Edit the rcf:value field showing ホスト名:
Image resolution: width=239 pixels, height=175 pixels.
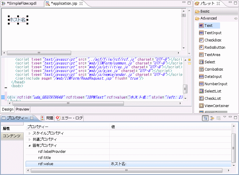coord(170,164)
